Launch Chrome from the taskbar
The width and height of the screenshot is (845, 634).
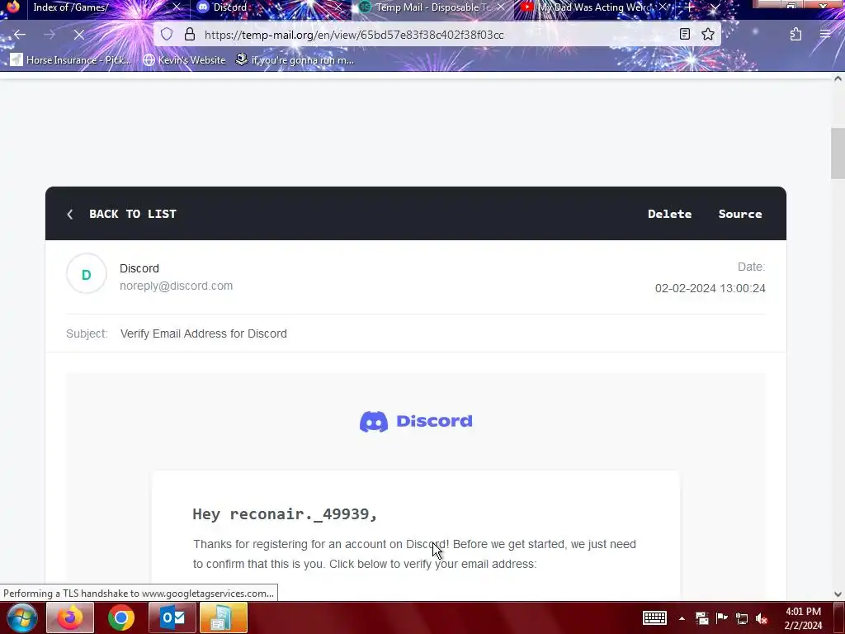(x=121, y=617)
